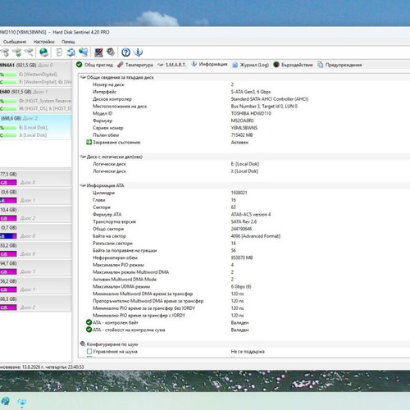Click the 'Y8ML5BWNS' serial number value
Screen dimensions: 410x410
(x=244, y=128)
